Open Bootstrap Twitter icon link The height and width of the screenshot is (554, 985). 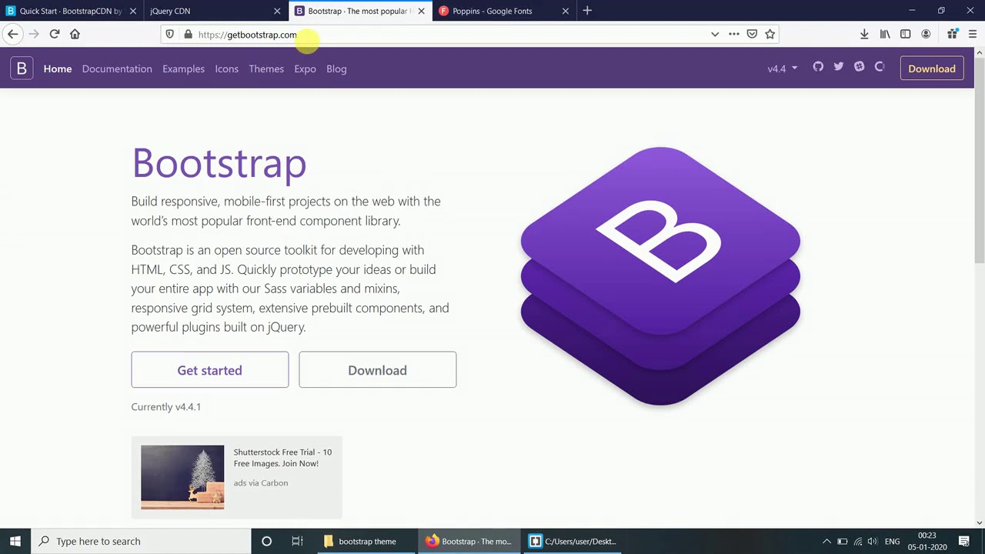pyautogui.click(x=839, y=67)
